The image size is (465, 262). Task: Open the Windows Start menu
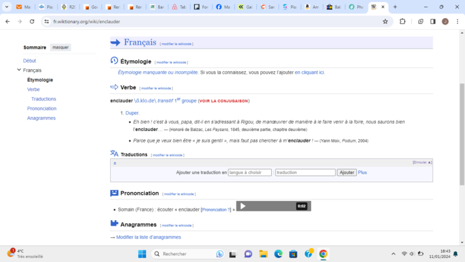pyautogui.click(x=142, y=254)
